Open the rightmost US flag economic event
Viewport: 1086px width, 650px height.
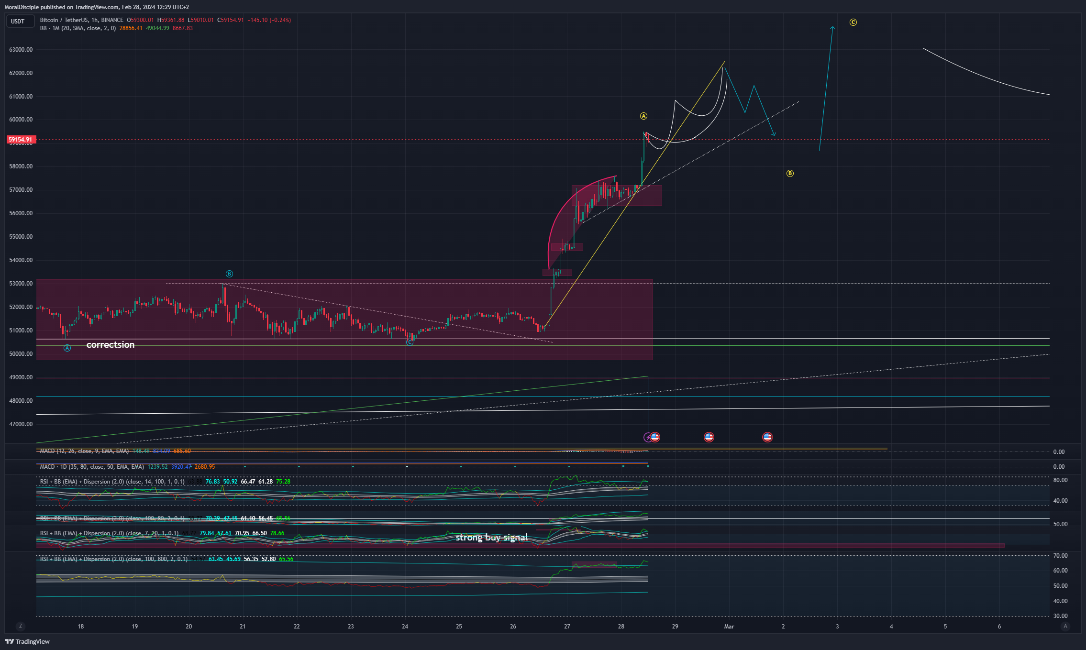point(767,437)
